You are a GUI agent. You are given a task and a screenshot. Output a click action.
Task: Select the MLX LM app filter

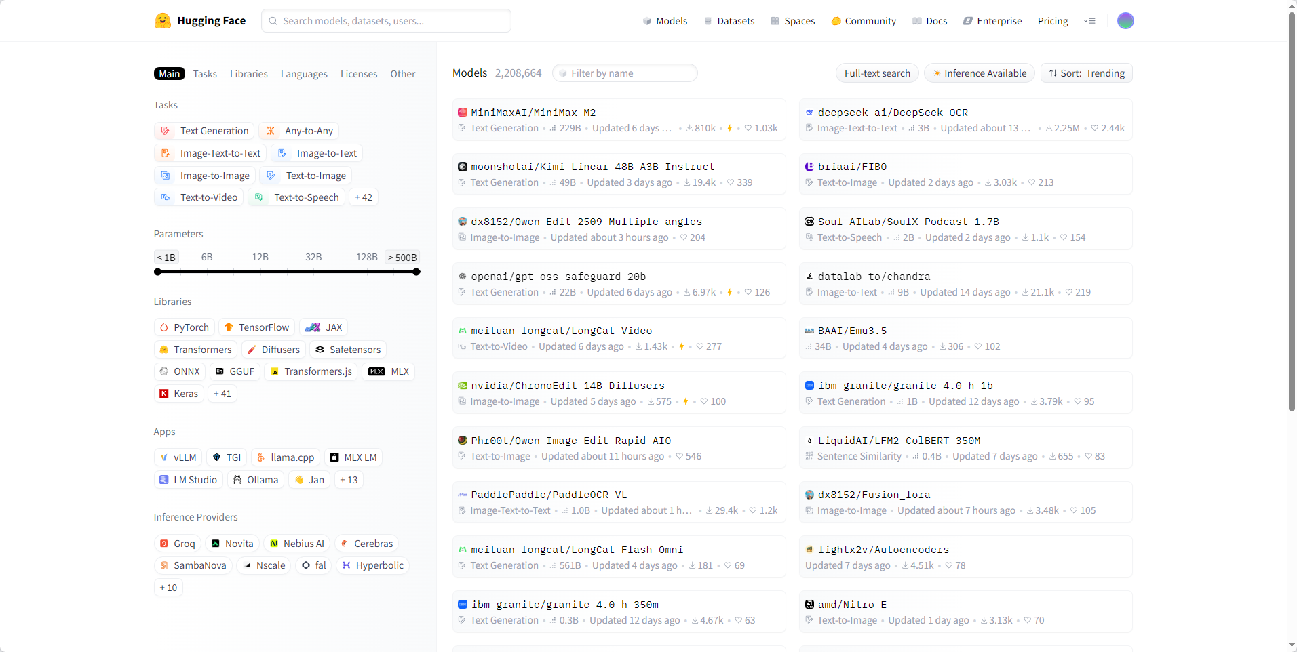(x=353, y=457)
